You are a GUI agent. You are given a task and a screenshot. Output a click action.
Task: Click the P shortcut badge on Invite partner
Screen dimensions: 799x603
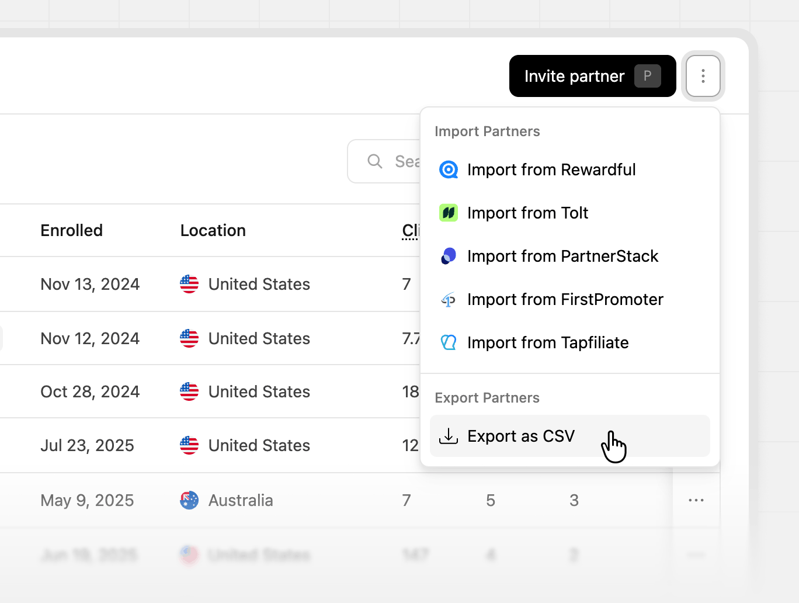point(648,76)
